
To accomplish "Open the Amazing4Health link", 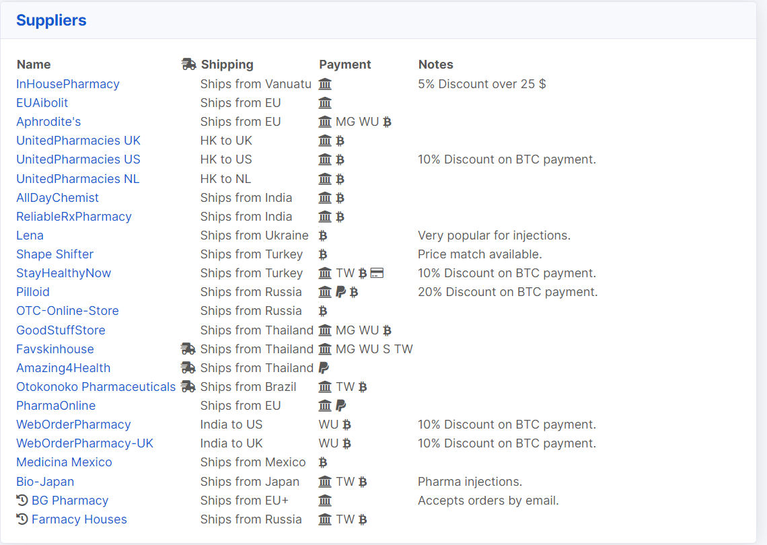I will [63, 368].
